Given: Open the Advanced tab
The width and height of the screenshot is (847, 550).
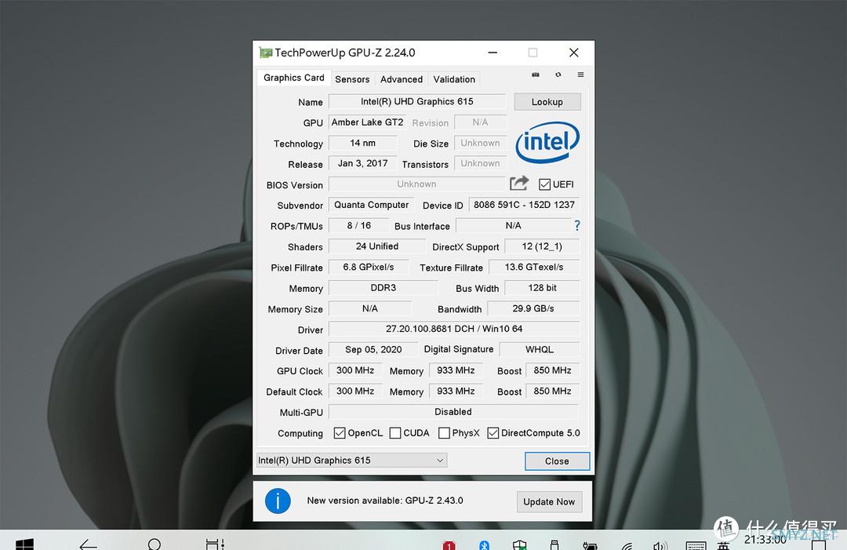Looking at the screenshot, I should [x=402, y=79].
